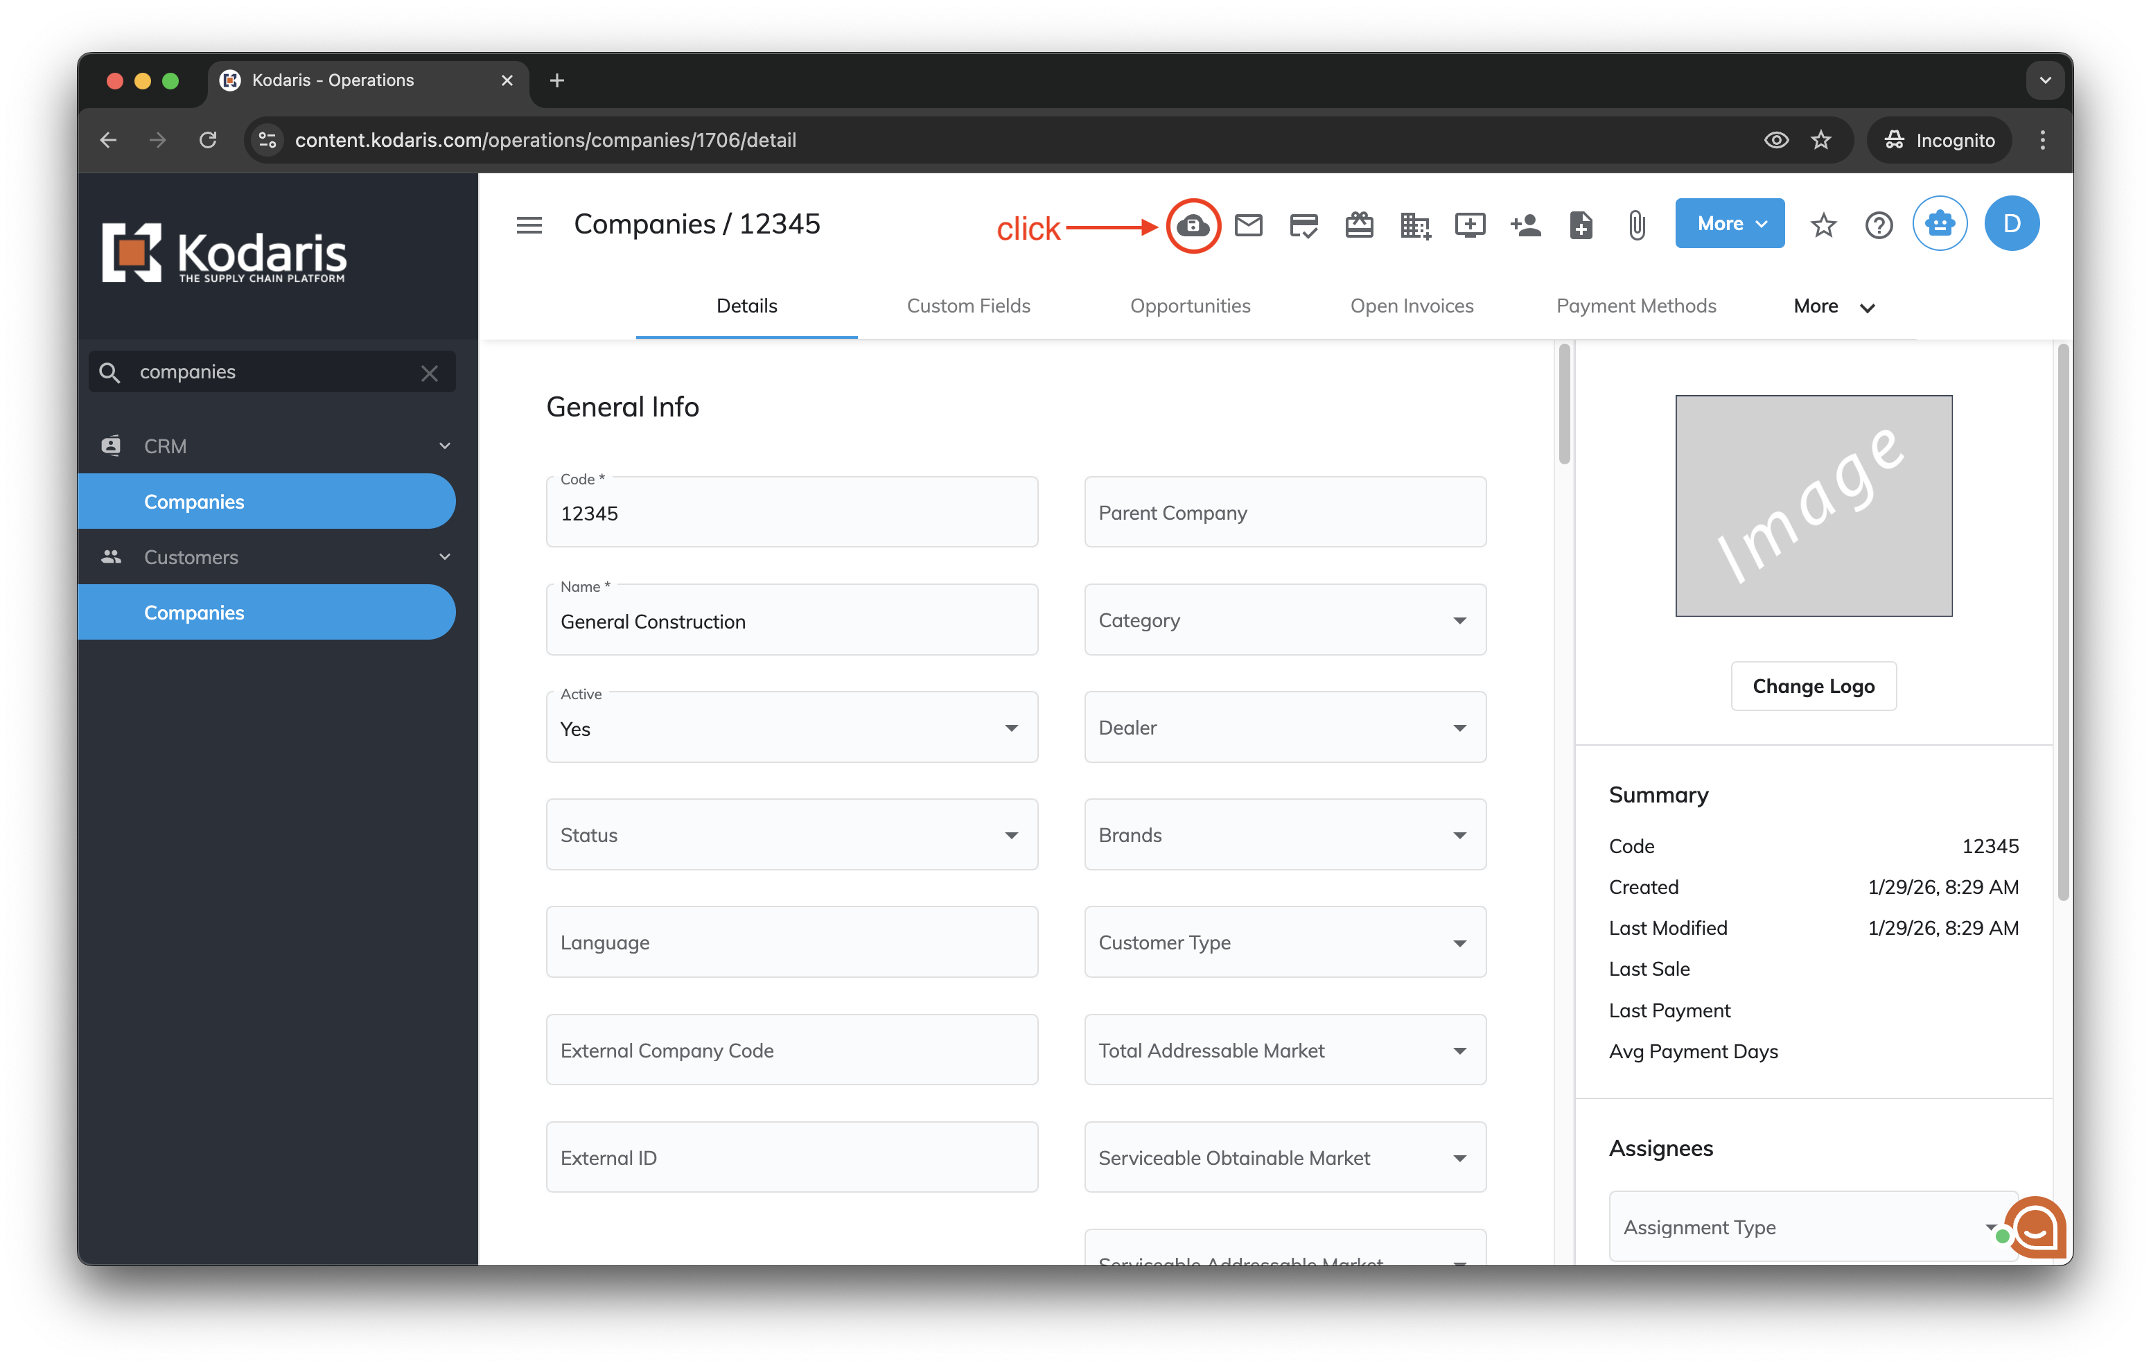The image size is (2151, 1368).
Task: Collapse the Customers sidebar section
Action: click(x=444, y=556)
